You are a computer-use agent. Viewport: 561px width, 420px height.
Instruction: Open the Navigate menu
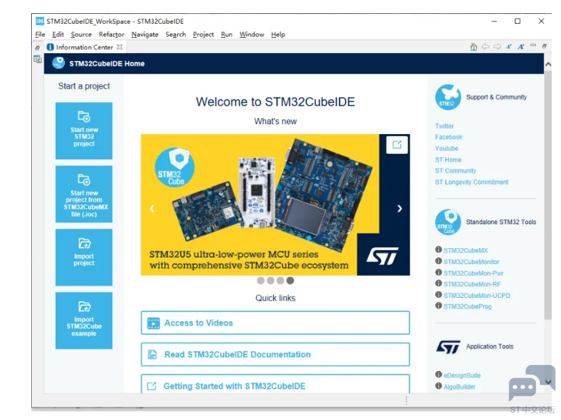pyautogui.click(x=145, y=35)
